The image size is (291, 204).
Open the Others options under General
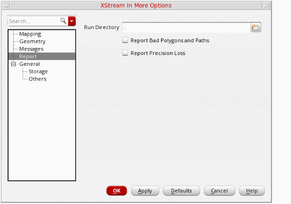click(37, 79)
